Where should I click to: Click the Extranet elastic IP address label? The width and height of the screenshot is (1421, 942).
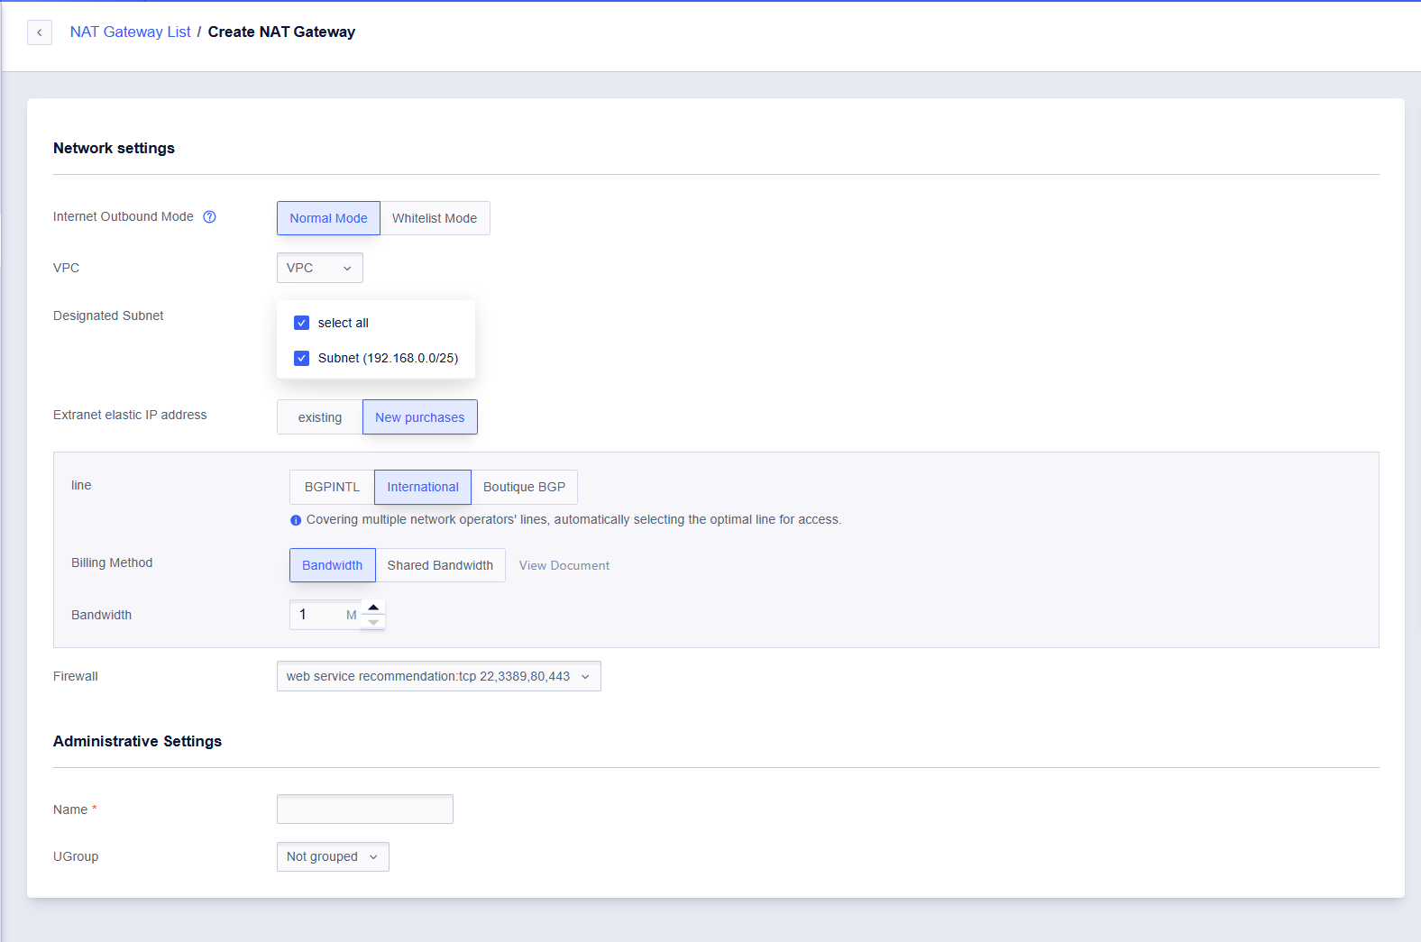(x=130, y=415)
